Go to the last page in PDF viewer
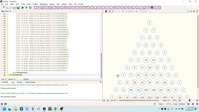 pos(137,11)
